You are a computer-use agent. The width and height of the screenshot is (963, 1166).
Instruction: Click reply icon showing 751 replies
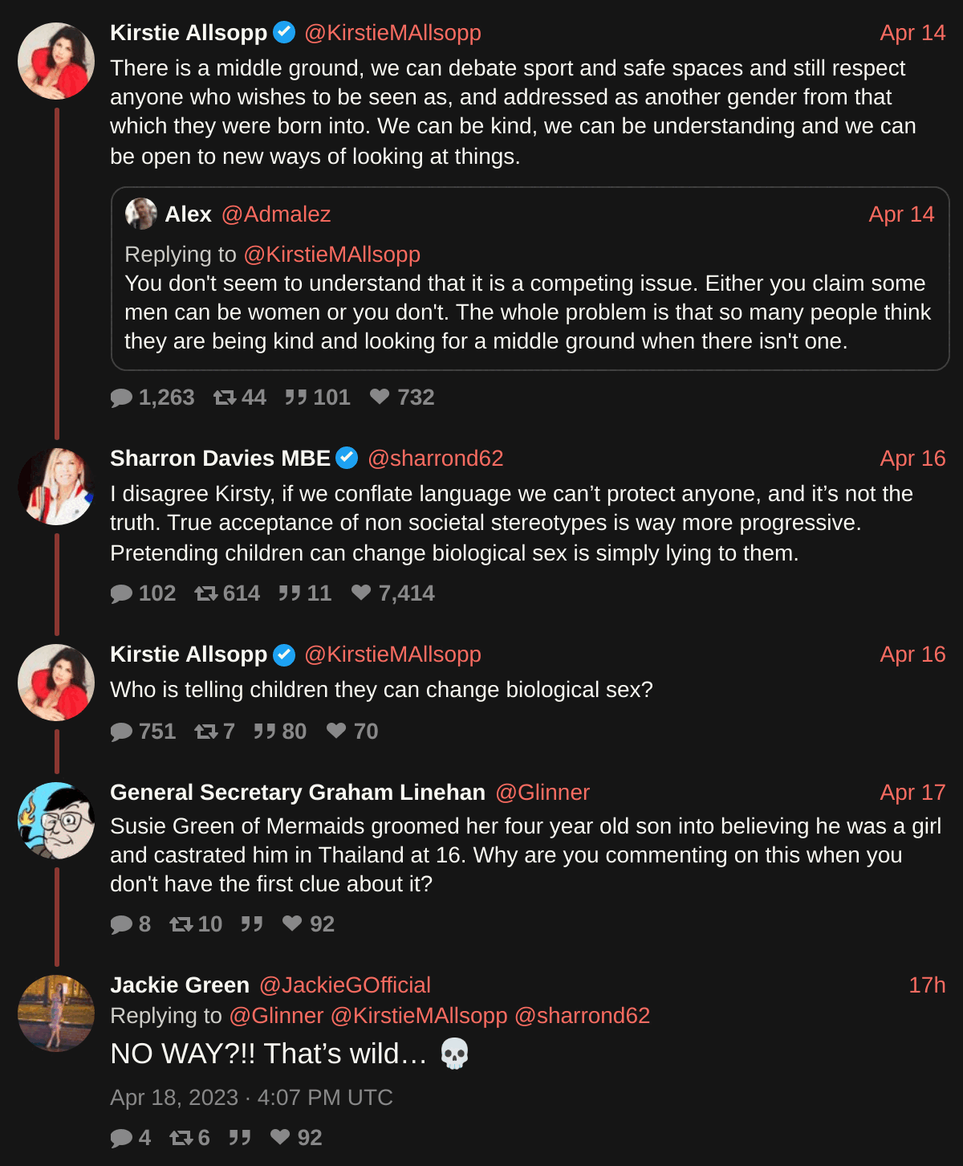pos(121,732)
